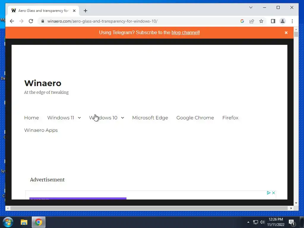The image size is (304, 228).
Task: Click the Chrome taskbar icon
Action: click(39, 222)
